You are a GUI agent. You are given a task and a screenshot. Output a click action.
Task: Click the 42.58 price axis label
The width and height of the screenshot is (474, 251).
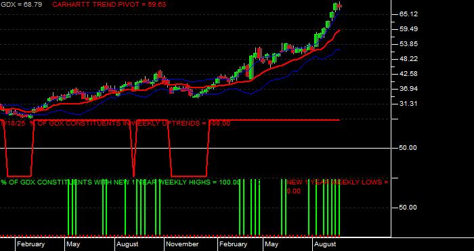(408, 74)
